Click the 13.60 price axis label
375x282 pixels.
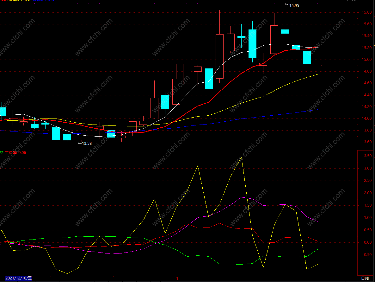[367, 142]
